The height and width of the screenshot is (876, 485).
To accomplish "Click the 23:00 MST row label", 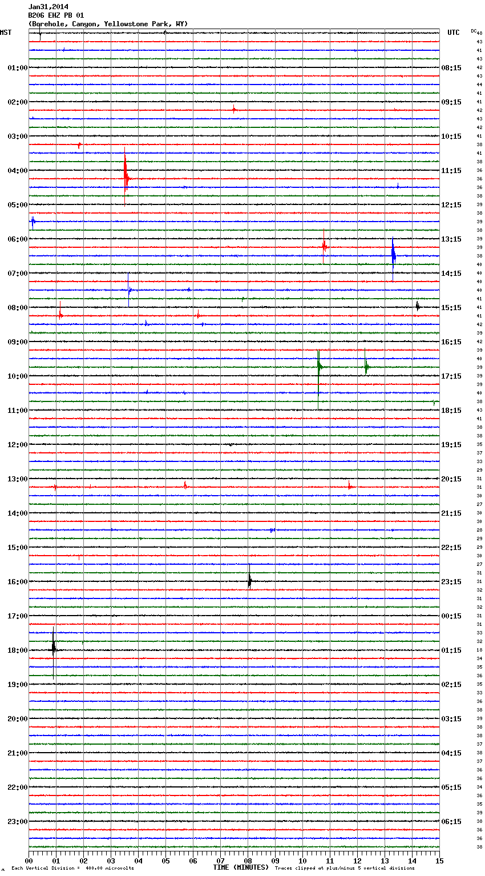I will coord(18,822).
